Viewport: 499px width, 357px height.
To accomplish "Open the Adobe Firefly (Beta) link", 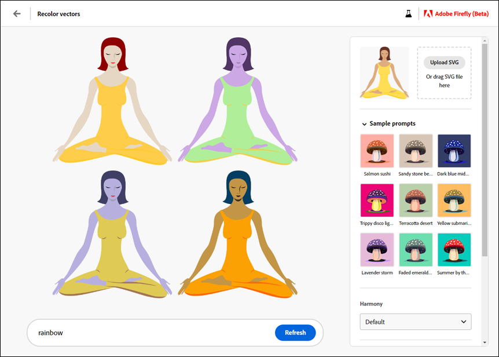I will click(456, 14).
